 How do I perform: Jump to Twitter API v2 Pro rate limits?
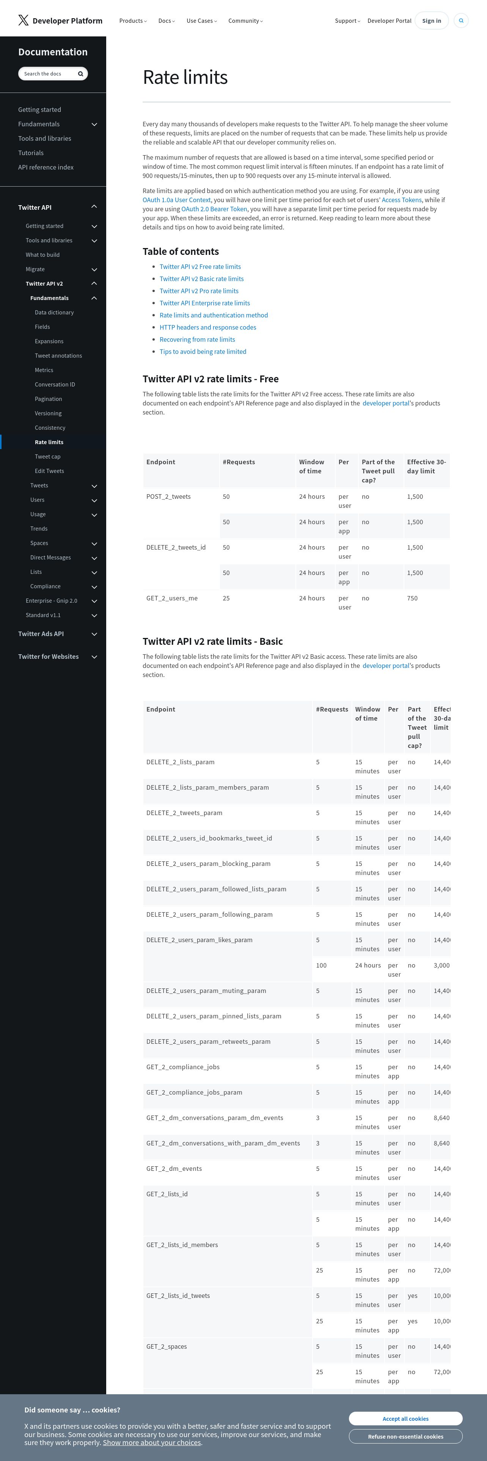(199, 291)
